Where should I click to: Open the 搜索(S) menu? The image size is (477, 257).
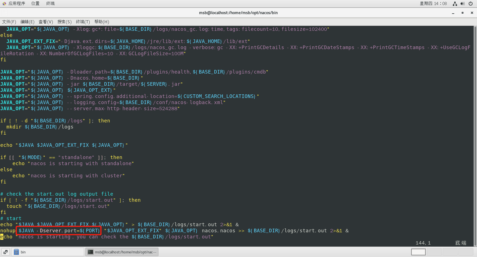point(64,22)
